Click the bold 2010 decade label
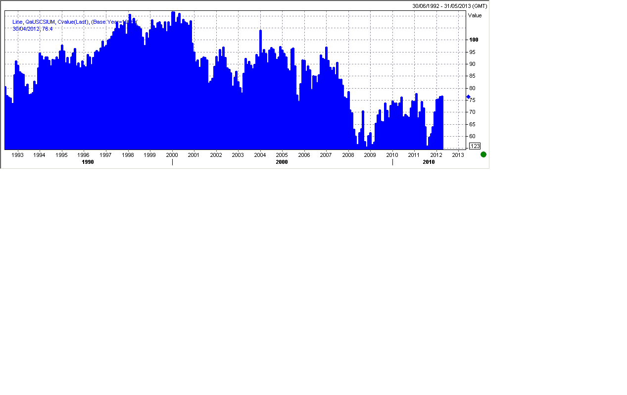The height and width of the screenshot is (395, 627). click(429, 162)
